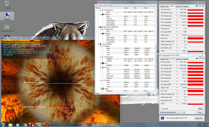Launch the media player taskbar icon
Image resolution: width=209 pixels, height=127 pixels.
pos(17,125)
